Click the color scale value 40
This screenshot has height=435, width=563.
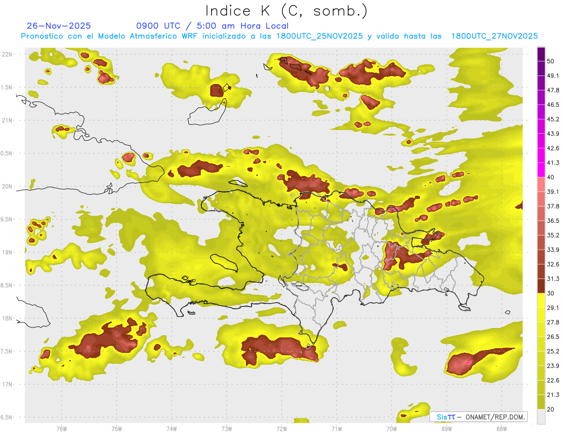tap(551, 177)
